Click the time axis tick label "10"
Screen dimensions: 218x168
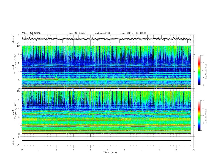click(x=194, y=150)
